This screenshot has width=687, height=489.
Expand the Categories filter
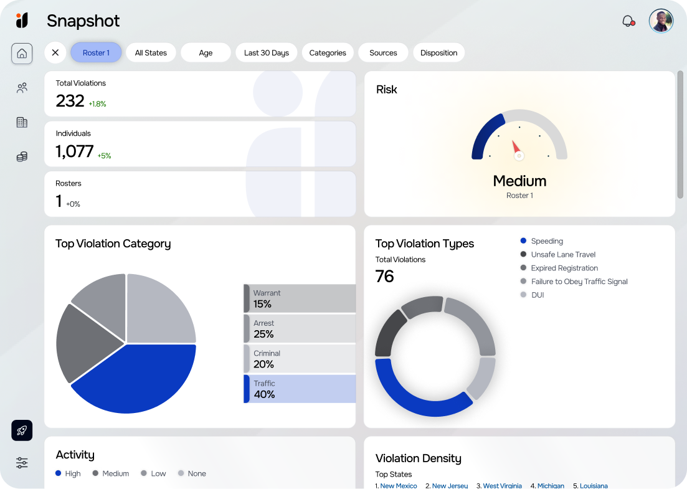tap(328, 53)
